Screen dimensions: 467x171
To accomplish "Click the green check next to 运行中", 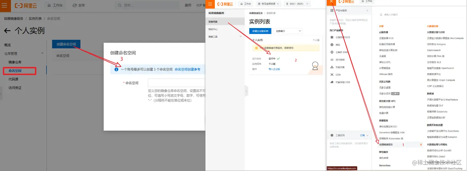I will pyautogui.click(x=278, y=58).
